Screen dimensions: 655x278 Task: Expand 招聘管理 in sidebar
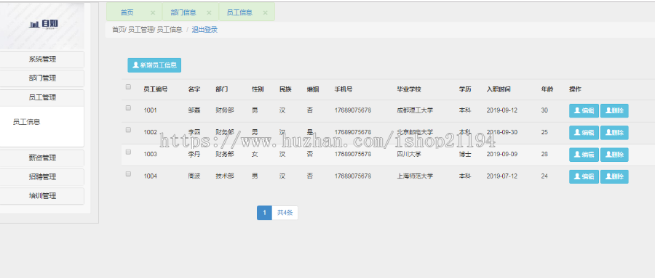(x=42, y=177)
